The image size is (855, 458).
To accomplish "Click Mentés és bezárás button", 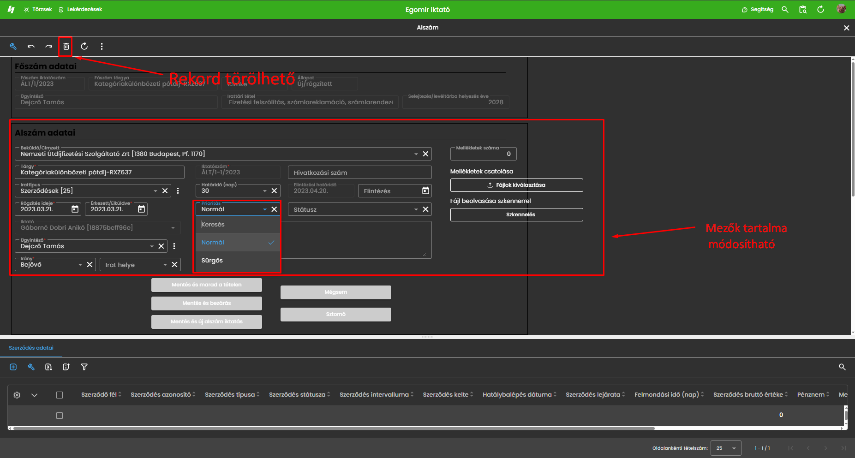I will coord(206,303).
